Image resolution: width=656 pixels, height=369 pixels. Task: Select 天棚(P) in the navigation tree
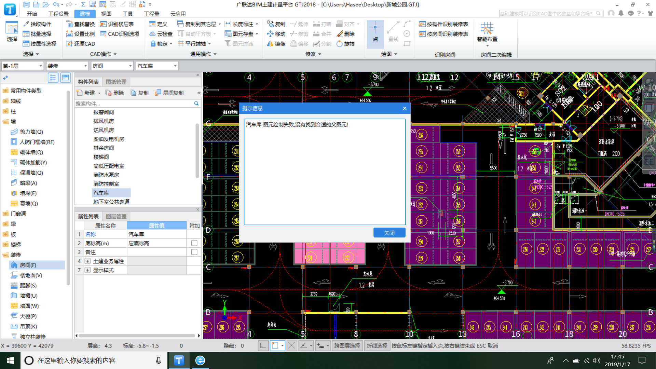pyautogui.click(x=28, y=316)
